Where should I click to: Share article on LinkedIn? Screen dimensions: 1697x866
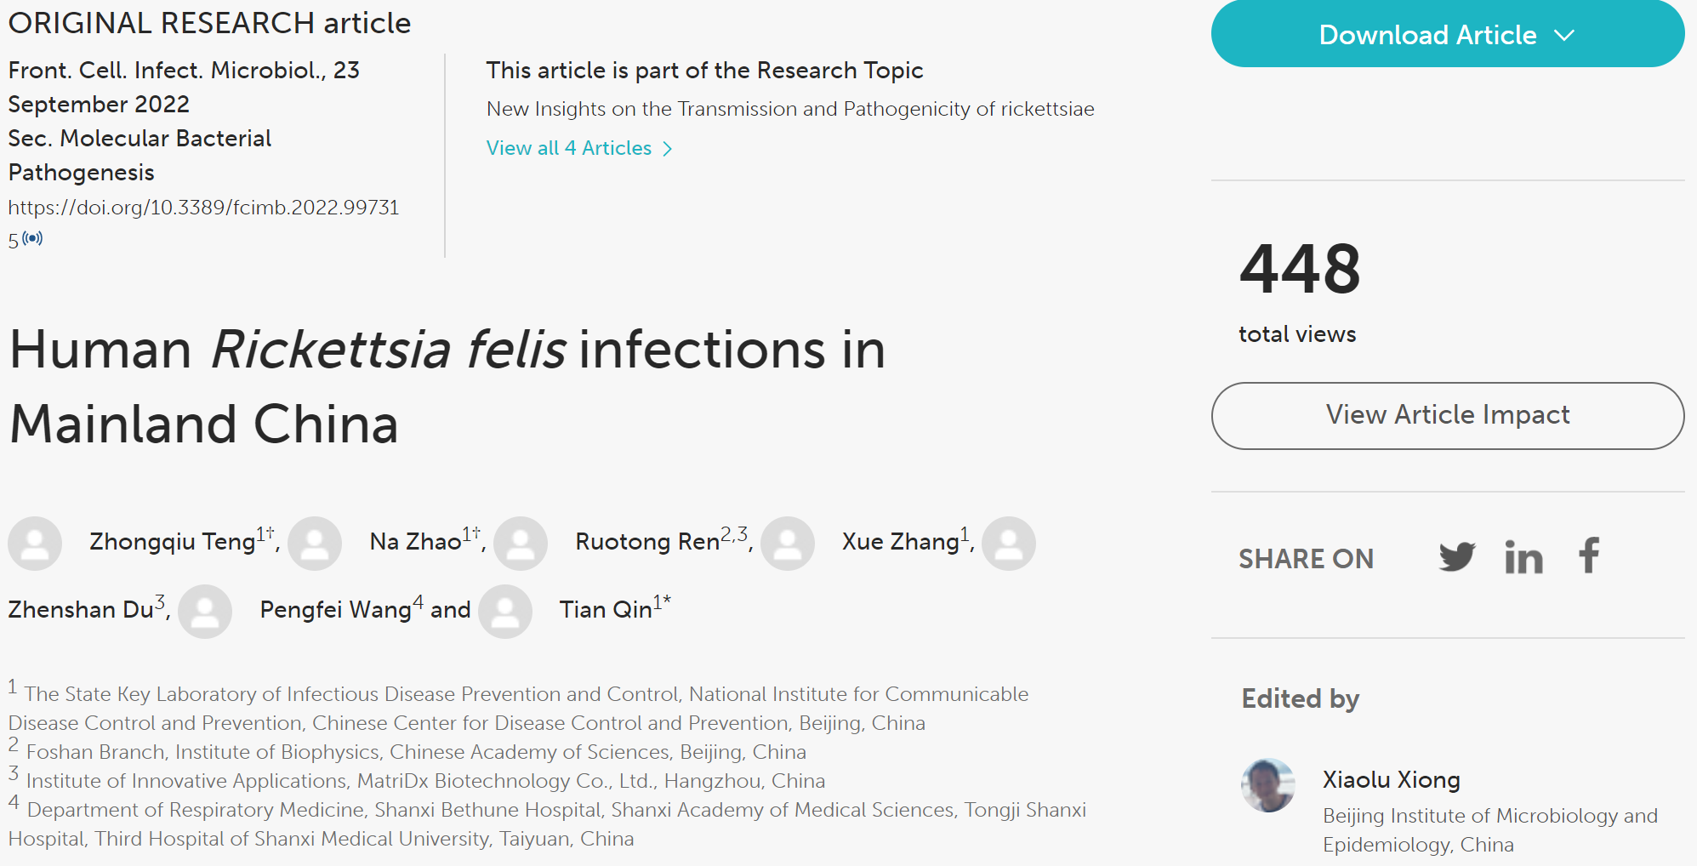[1523, 557]
